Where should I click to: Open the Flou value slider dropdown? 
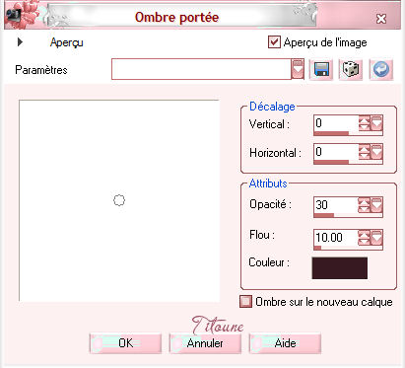click(376, 238)
